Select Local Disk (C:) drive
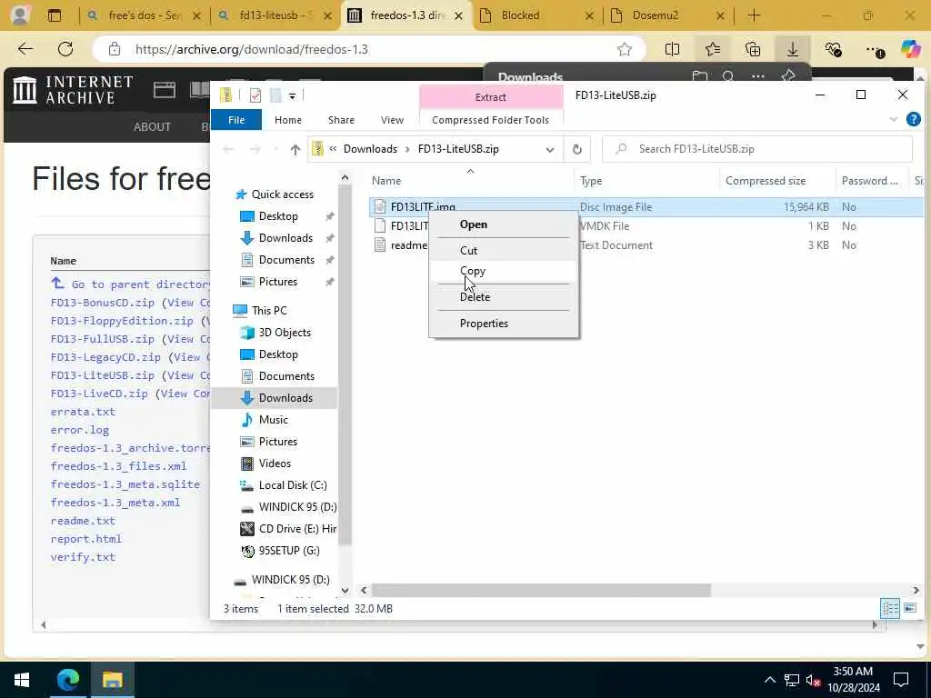 point(292,485)
